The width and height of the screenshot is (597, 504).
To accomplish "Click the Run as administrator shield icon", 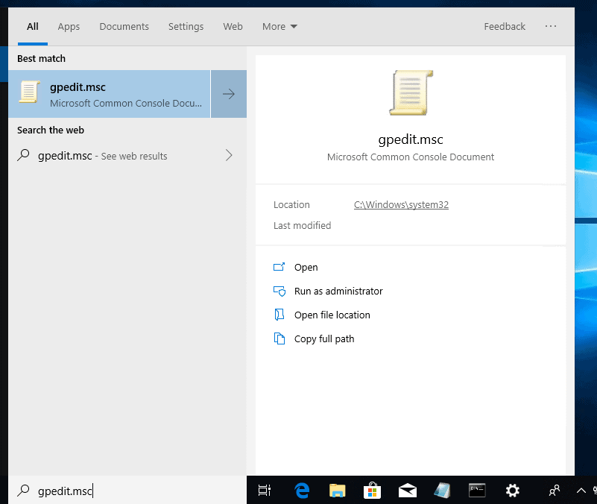I will click(279, 291).
